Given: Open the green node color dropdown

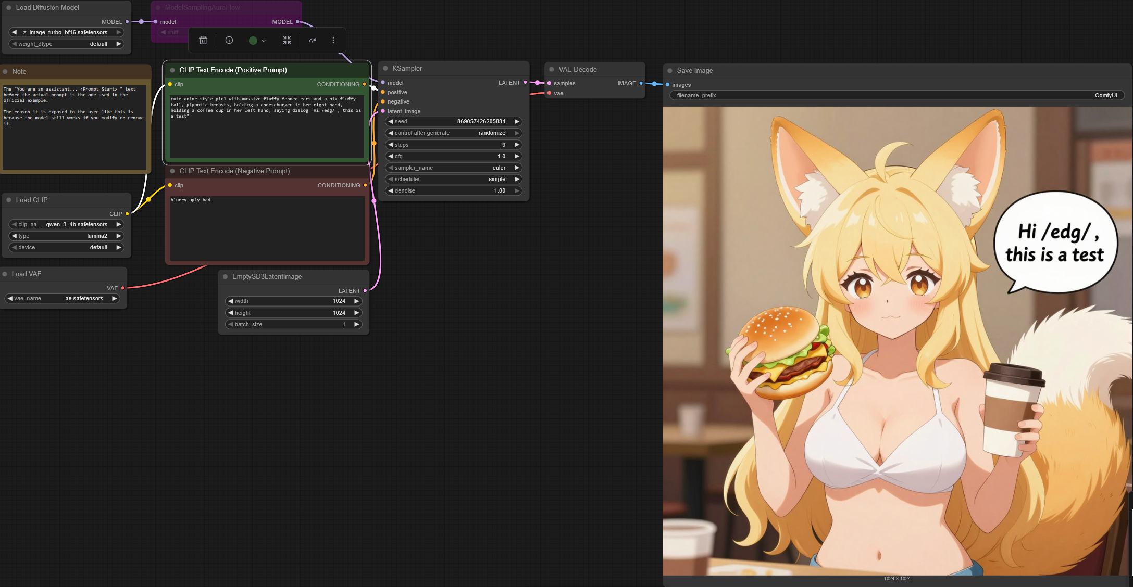Looking at the screenshot, I should click(257, 40).
